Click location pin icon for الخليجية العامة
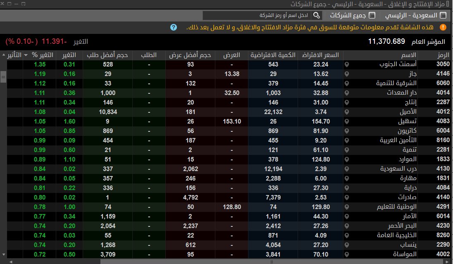453x264 pixels. click(347, 235)
